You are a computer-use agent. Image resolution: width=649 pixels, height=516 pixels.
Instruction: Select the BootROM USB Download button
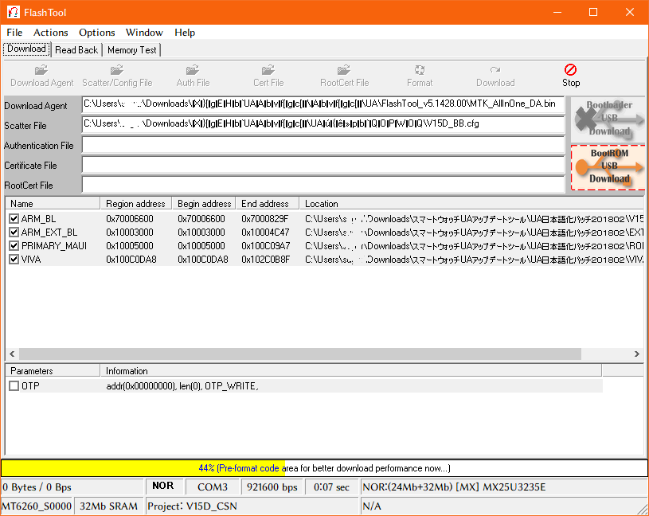[608, 167]
